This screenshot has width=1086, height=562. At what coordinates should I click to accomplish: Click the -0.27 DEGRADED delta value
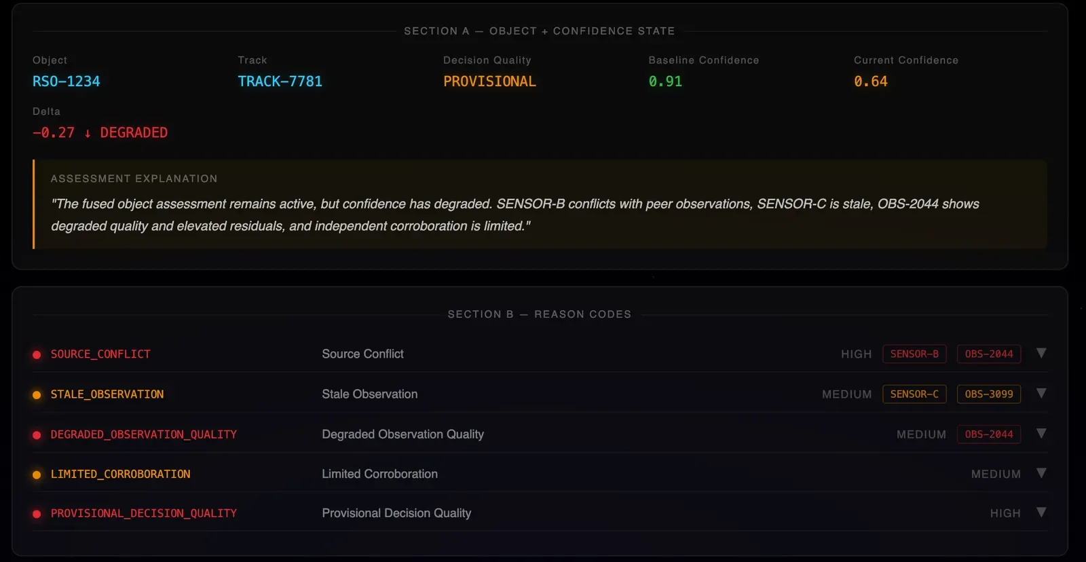(100, 133)
